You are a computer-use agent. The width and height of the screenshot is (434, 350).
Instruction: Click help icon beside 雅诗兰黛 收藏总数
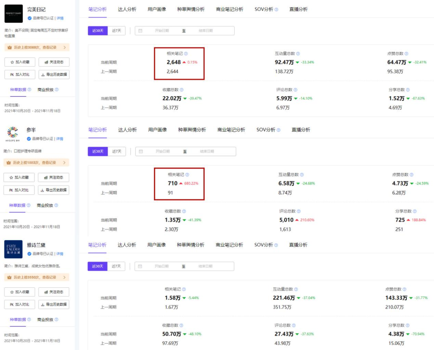tap(181, 325)
